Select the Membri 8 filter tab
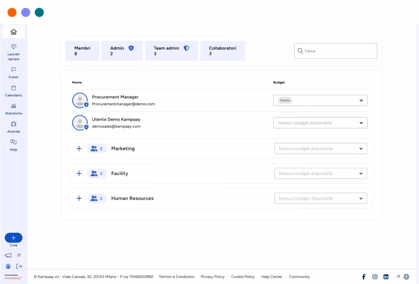Viewport: 419px width, 284px height. (82, 51)
